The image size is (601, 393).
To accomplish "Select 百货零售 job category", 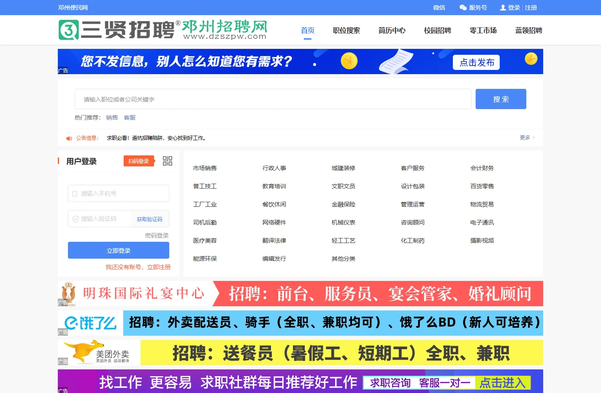I will [x=482, y=186].
